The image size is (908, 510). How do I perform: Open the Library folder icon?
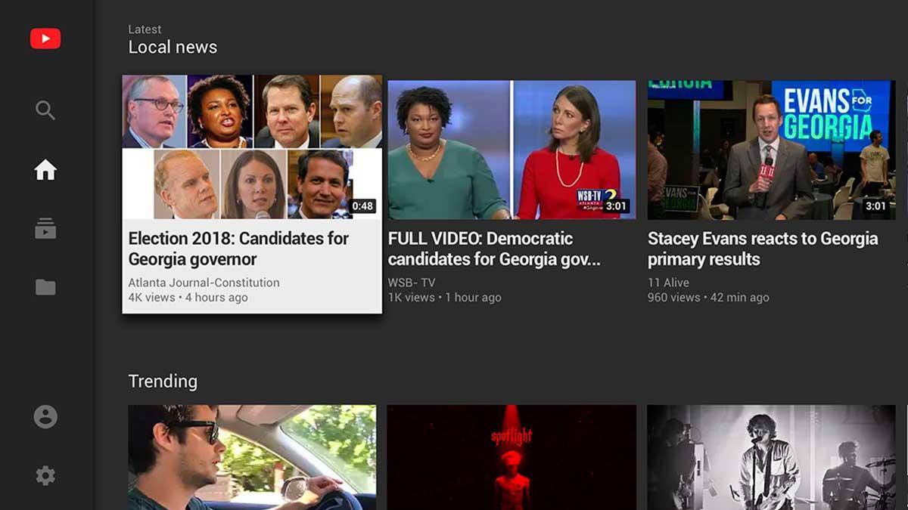pyautogui.click(x=45, y=287)
